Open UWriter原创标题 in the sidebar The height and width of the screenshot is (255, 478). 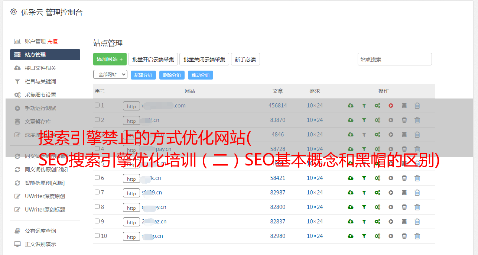pyautogui.click(x=45, y=210)
